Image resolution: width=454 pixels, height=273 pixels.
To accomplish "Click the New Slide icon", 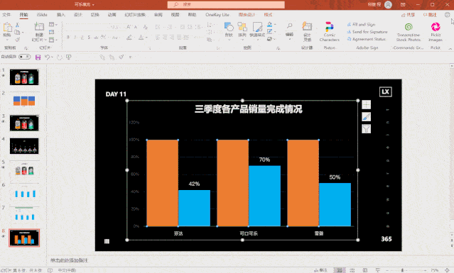I will click(39, 26).
